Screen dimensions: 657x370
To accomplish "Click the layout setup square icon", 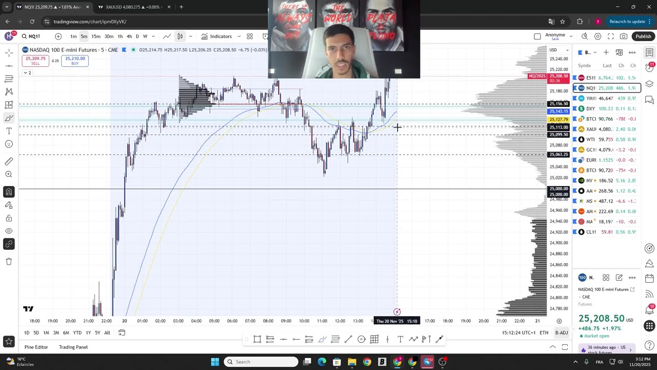I will pos(537,36).
